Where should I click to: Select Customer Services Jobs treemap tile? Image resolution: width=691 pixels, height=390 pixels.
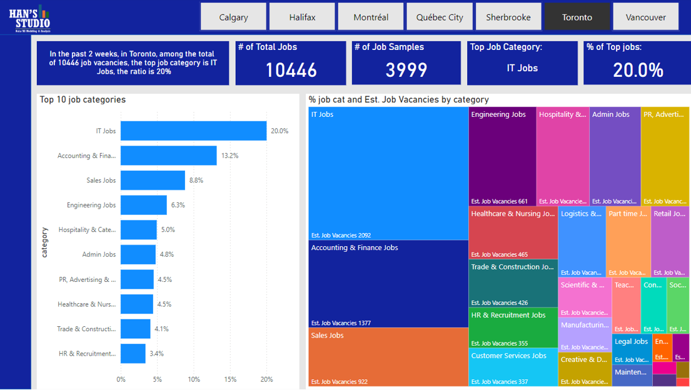513,369
